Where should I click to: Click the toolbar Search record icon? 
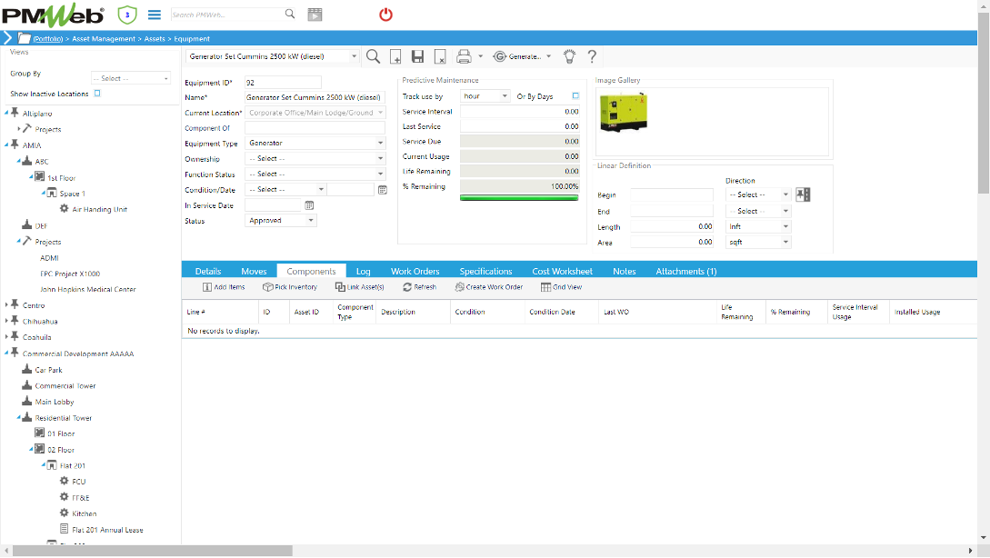pyautogui.click(x=373, y=56)
